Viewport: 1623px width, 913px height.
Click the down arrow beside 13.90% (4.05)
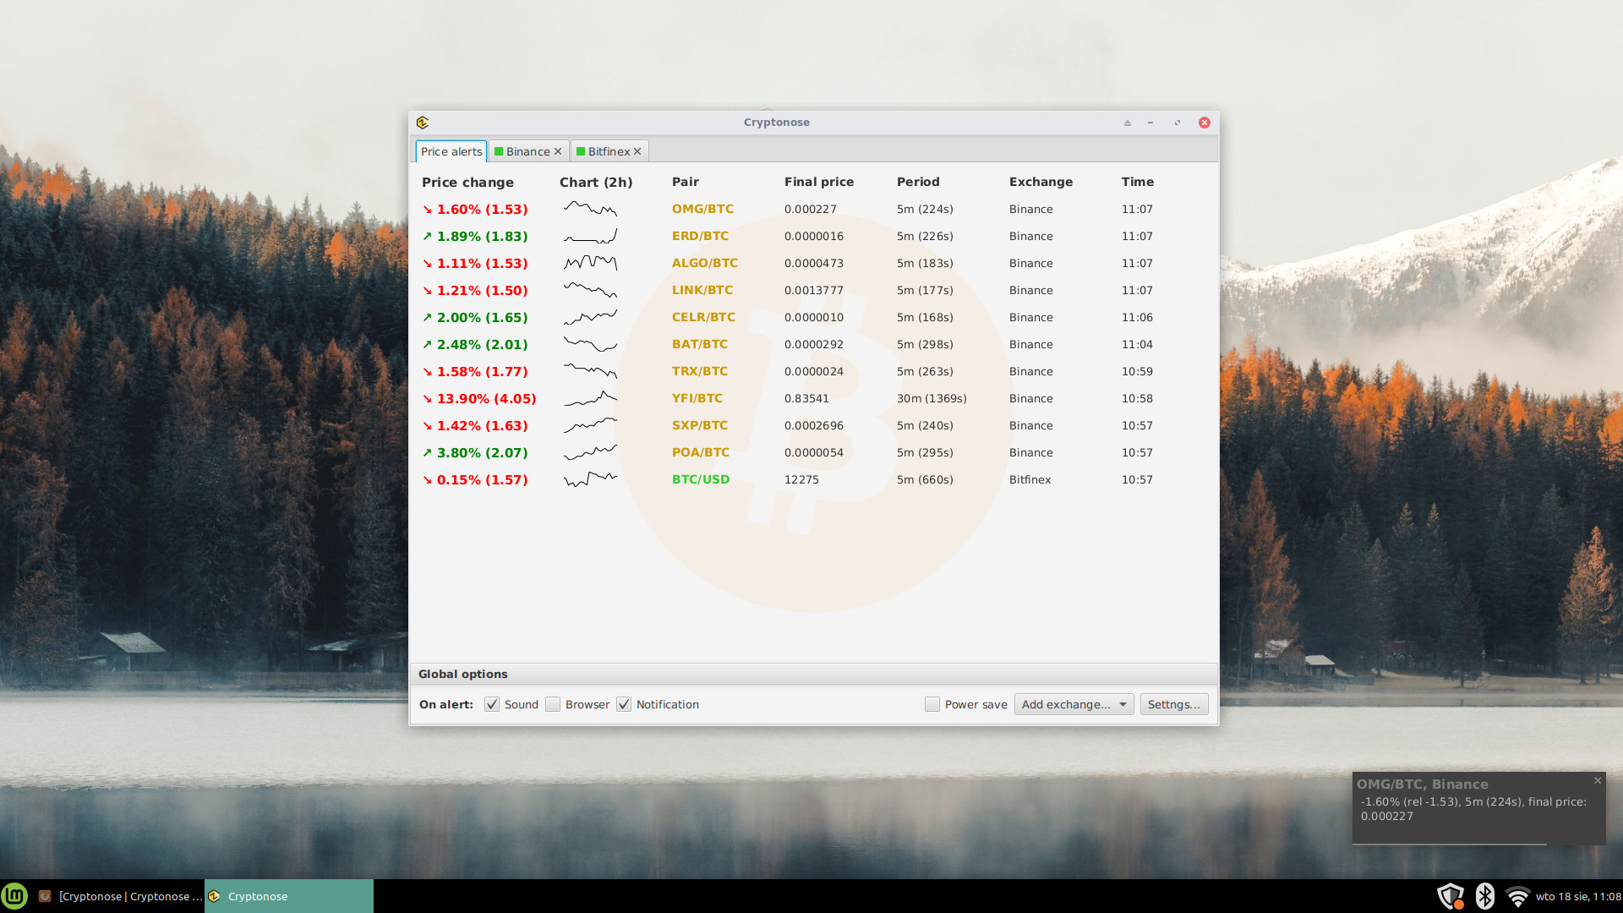point(427,398)
